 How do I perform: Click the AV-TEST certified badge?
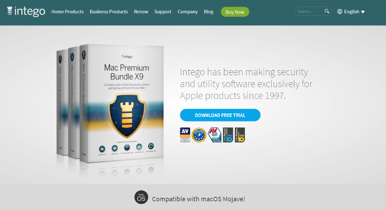[x=214, y=135]
